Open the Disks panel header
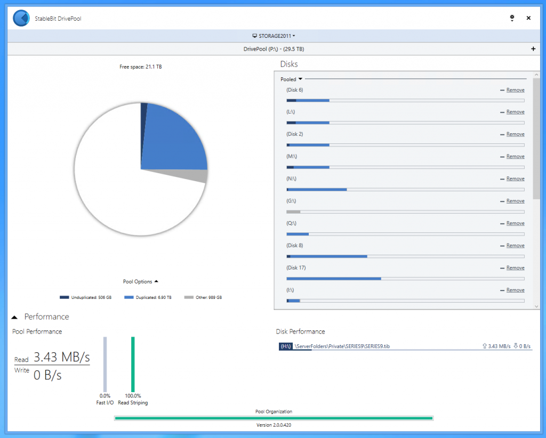This screenshot has width=546, height=438. (x=289, y=64)
